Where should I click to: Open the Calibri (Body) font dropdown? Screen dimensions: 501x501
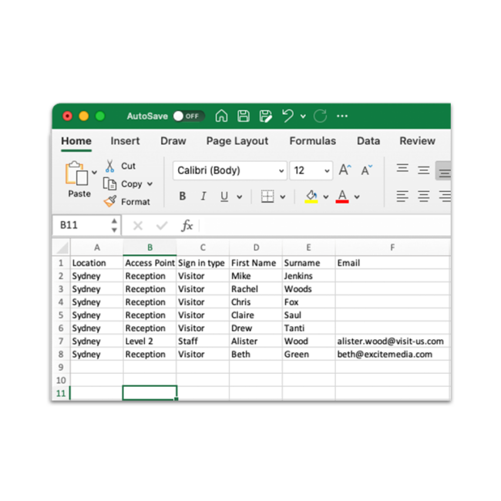pyautogui.click(x=230, y=170)
